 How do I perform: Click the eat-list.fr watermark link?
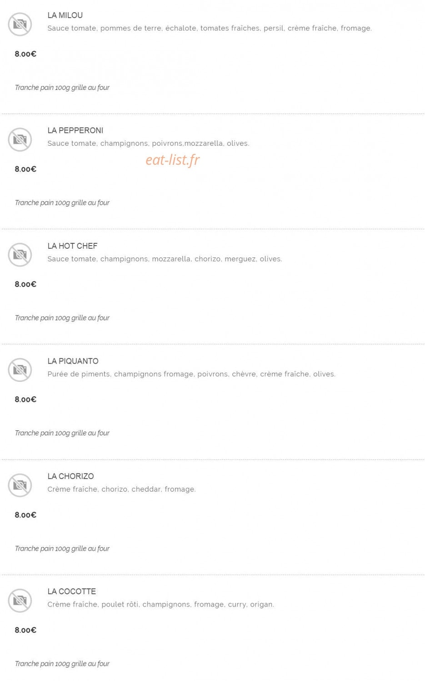173,160
